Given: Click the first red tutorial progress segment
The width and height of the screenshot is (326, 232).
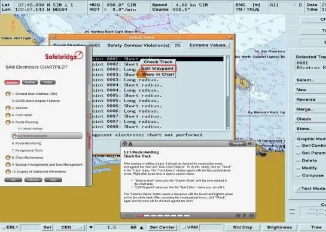Looking at the screenshot, I should click(140, 216).
